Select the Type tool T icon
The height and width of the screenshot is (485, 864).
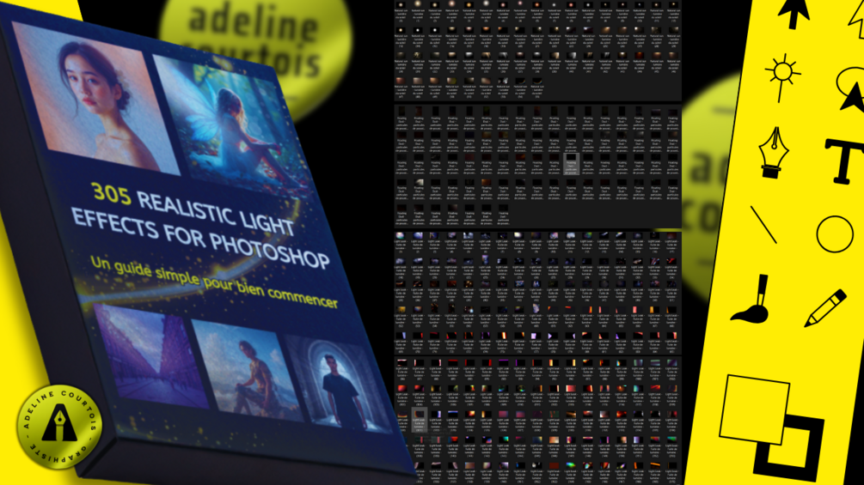tap(845, 161)
